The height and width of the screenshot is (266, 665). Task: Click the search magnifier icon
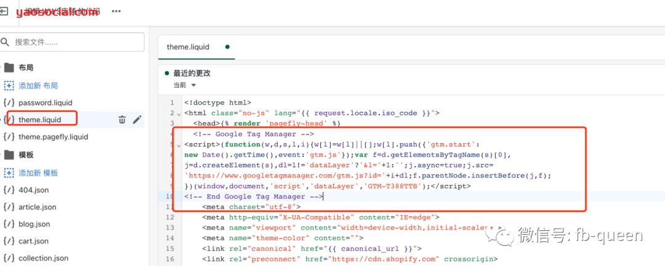5,42
